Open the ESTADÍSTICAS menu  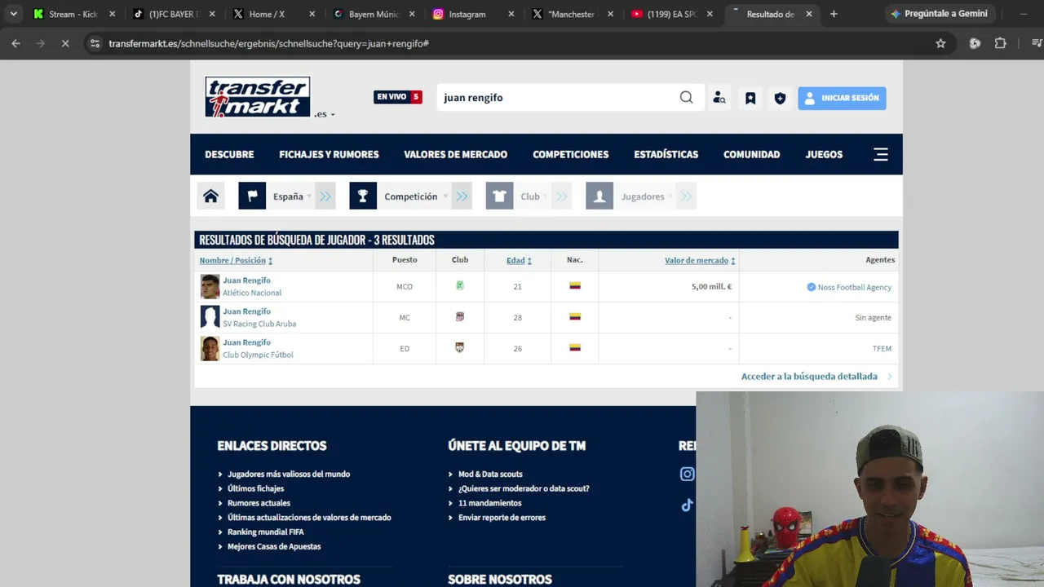[x=666, y=154]
